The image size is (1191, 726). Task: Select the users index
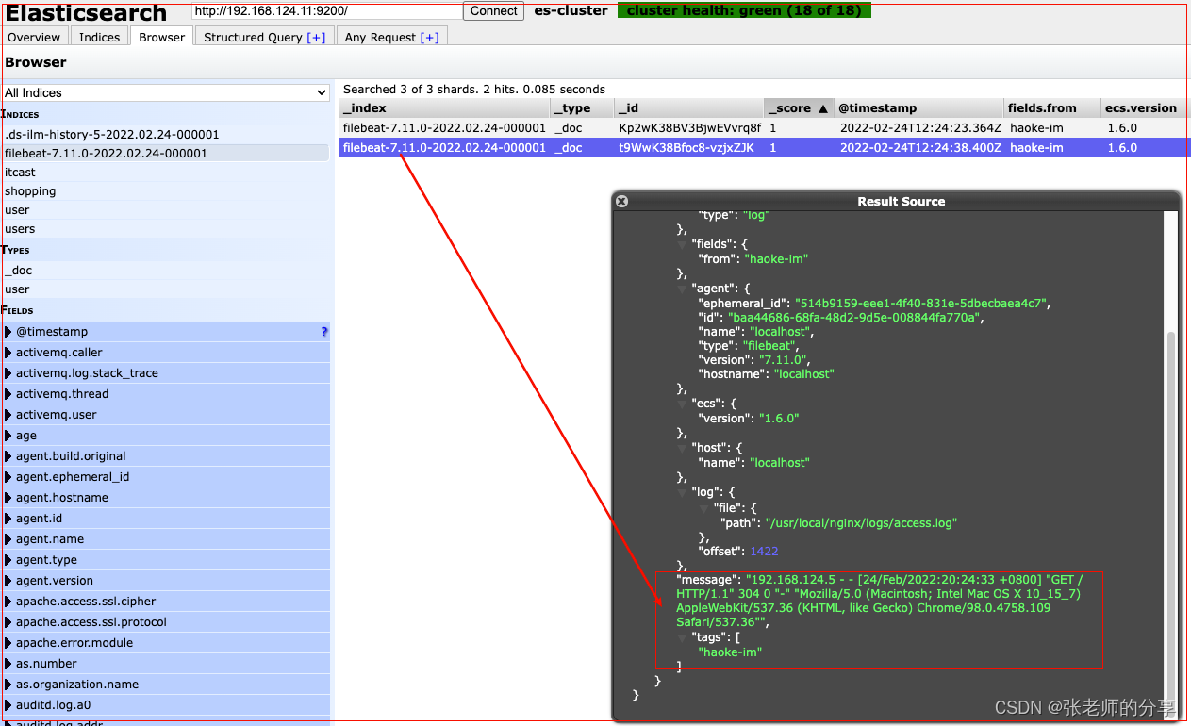pyautogui.click(x=165, y=228)
